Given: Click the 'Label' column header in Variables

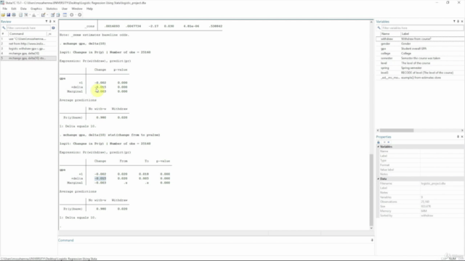Looking at the screenshot, I should pos(432,34).
